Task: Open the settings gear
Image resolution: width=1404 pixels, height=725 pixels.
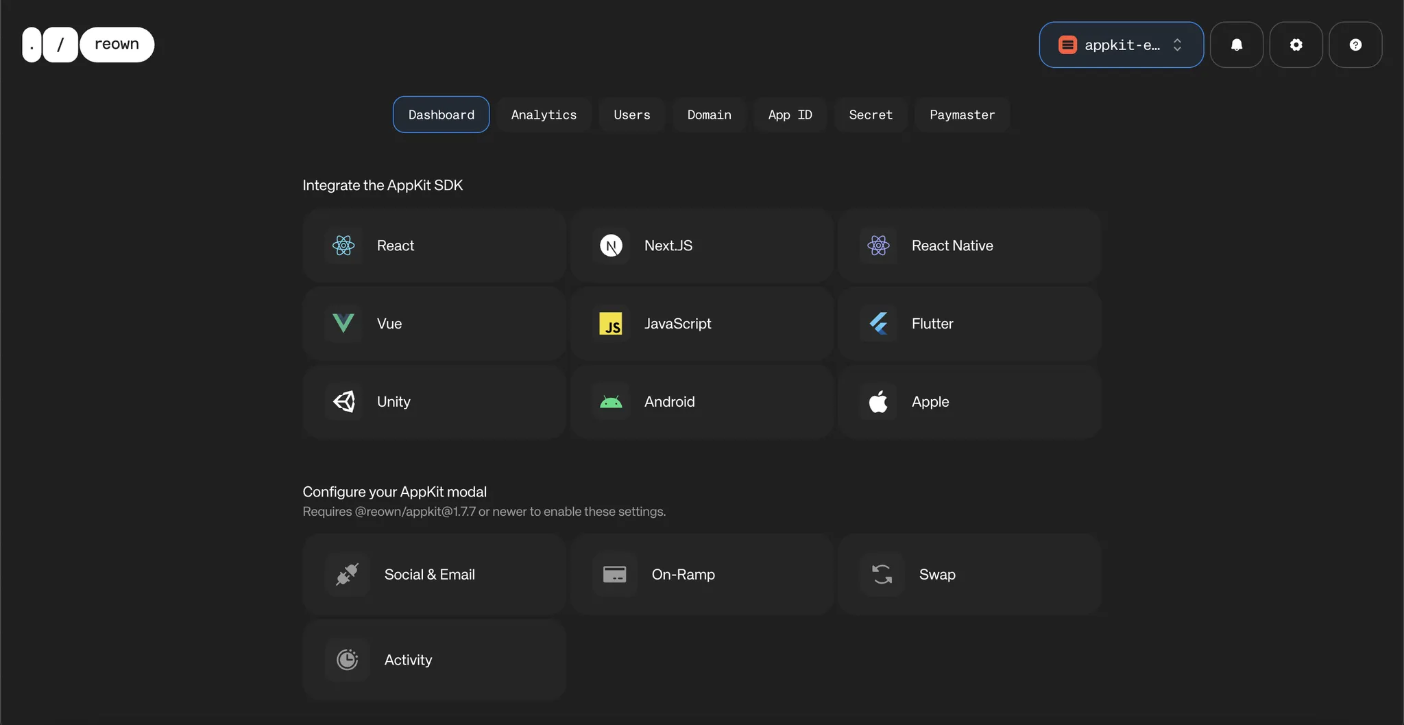Action: click(1296, 45)
